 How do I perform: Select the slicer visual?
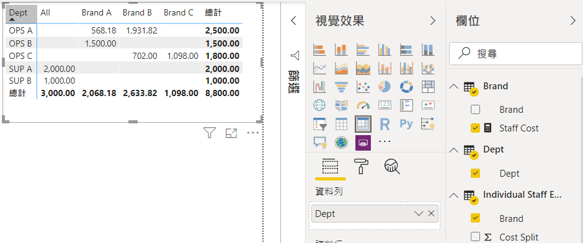pyautogui.click(x=319, y=125)
